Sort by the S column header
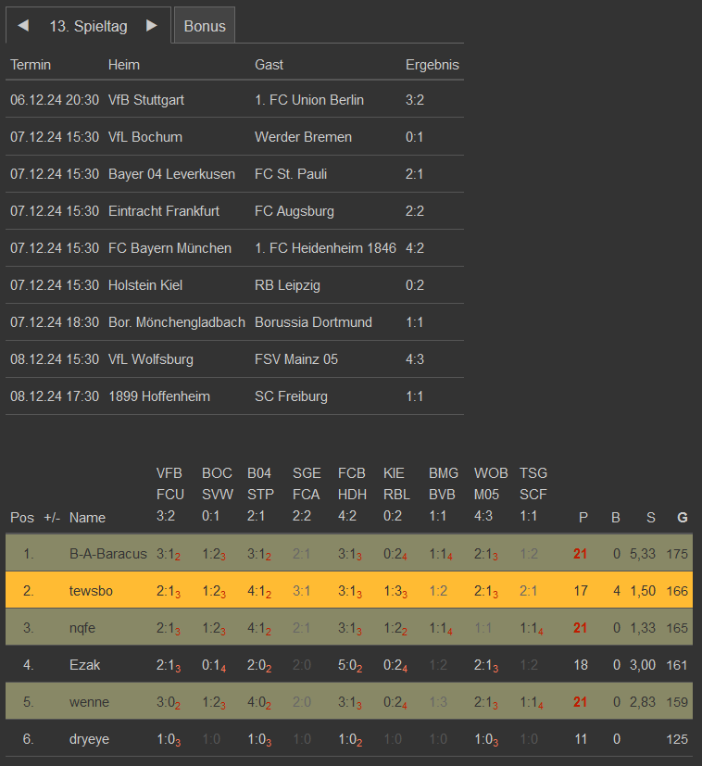Screen dimensions: 702x766 (x=650, y=517)
